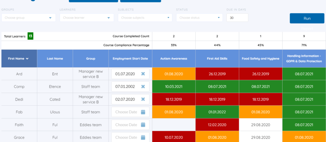Click Fab's Food Safety cell 01.08.2020

click(x=261, y=112)
